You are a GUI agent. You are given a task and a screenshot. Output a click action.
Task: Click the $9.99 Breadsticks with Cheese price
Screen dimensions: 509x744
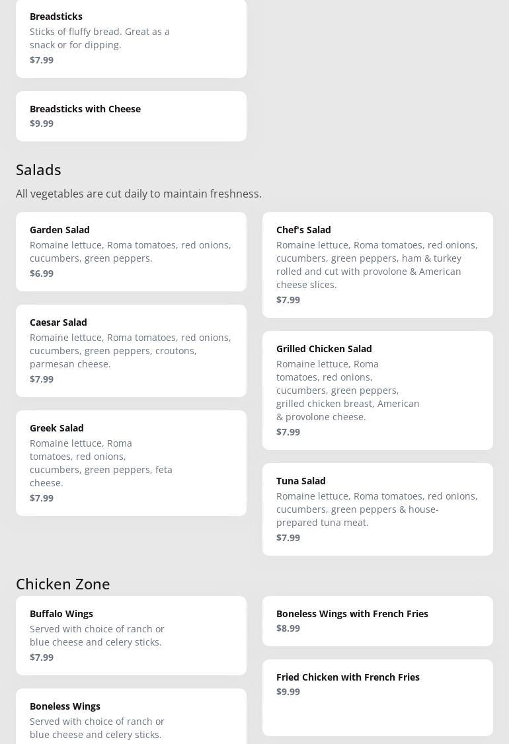[42, 124]
